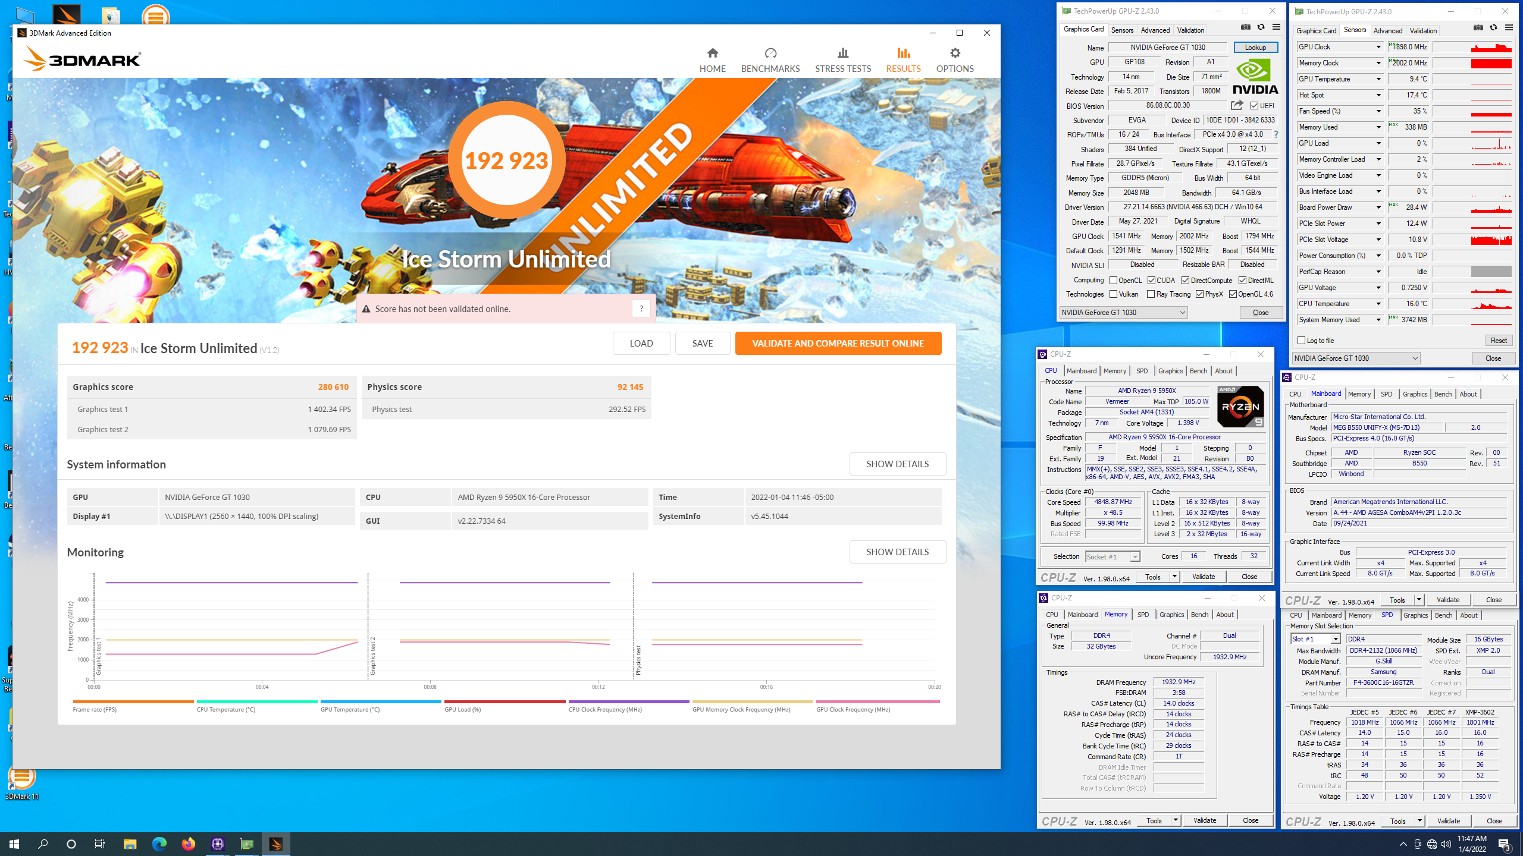The image size is (1523, 856).
Task: Toggle DirectCompute checkbox
Action: (1185, 280)
